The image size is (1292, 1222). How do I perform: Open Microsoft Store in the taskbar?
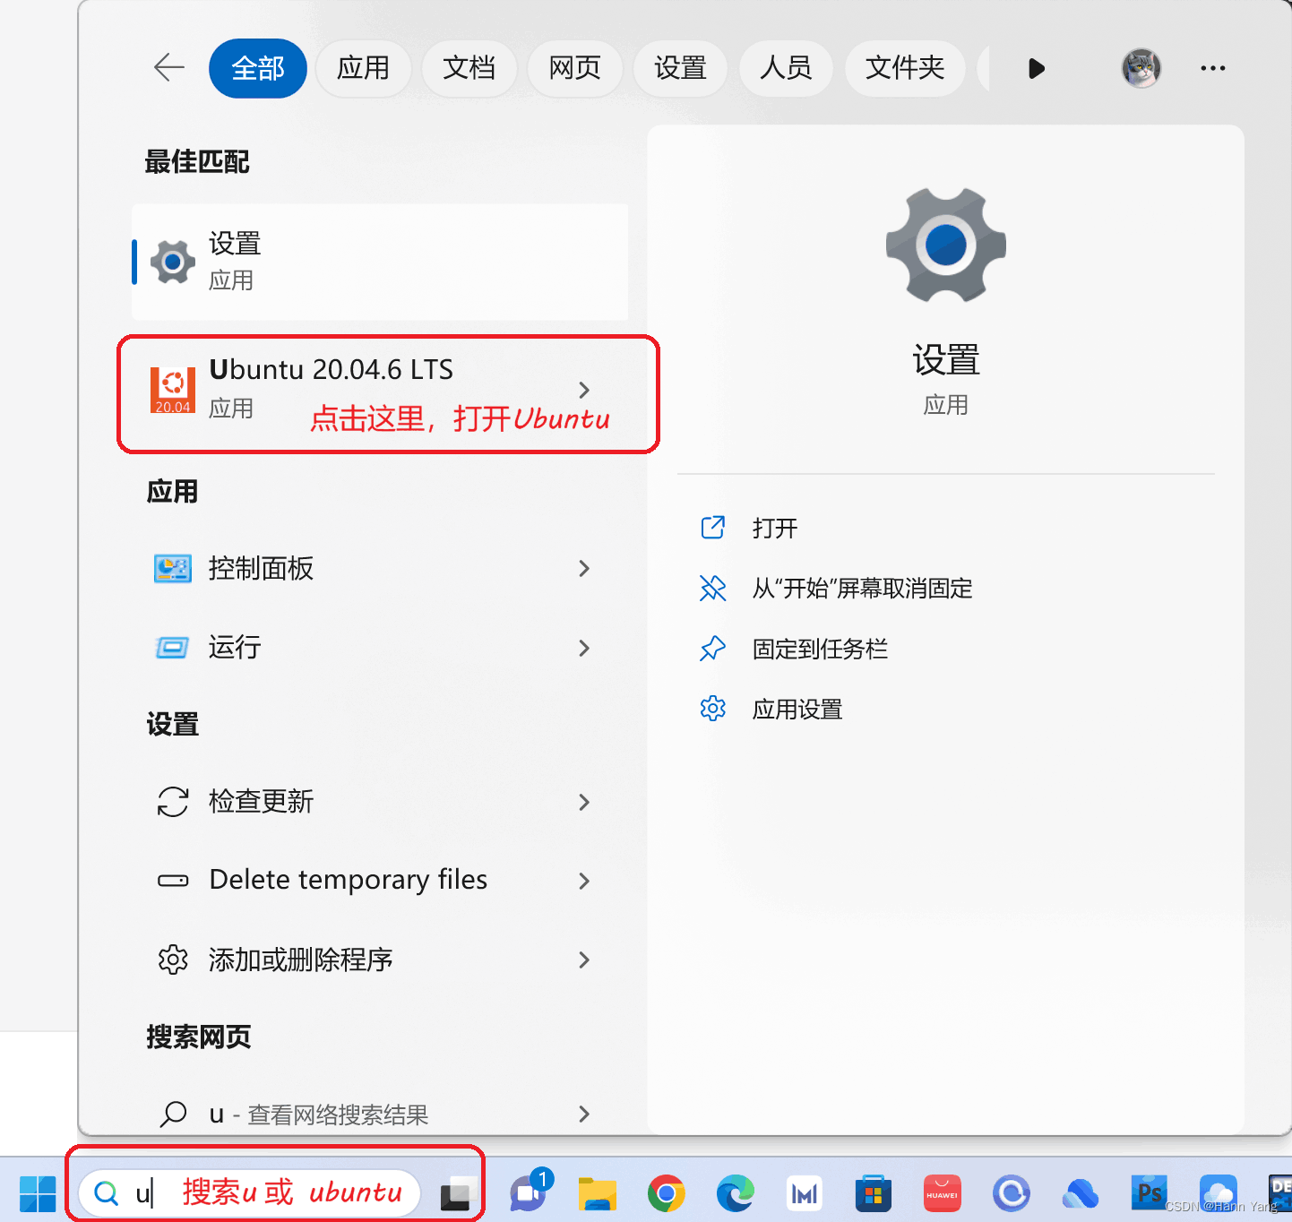tap(873, 1193)
